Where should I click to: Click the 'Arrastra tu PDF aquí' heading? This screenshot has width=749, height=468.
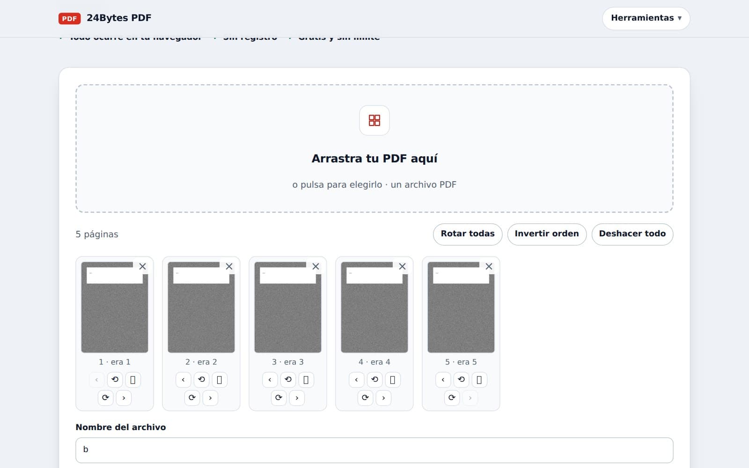click(374, 159)
